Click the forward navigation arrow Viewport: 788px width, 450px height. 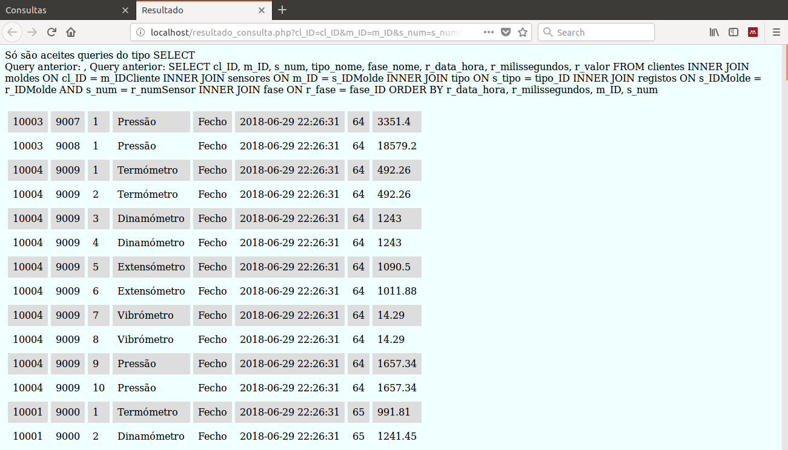coord(33,32)
